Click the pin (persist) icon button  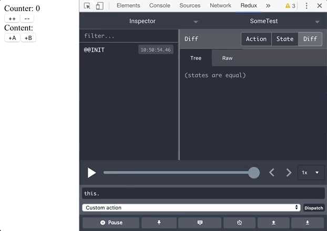[x=159, y=223]
